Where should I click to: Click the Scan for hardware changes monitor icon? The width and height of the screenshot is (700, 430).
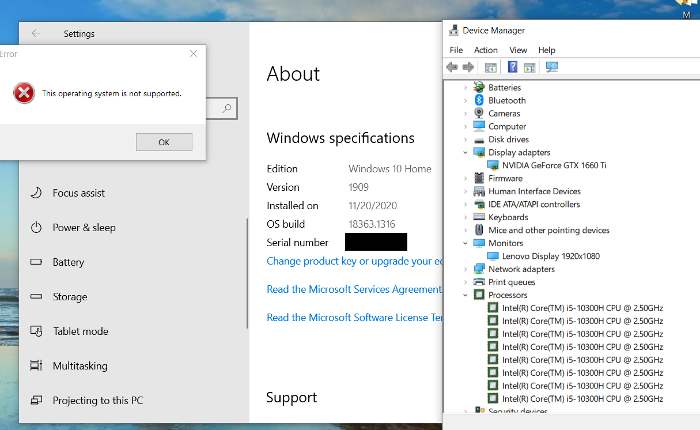552,67
